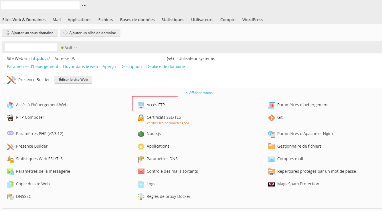
Task: Click the Paramètres PHP icon
Action: click(10, 133)
